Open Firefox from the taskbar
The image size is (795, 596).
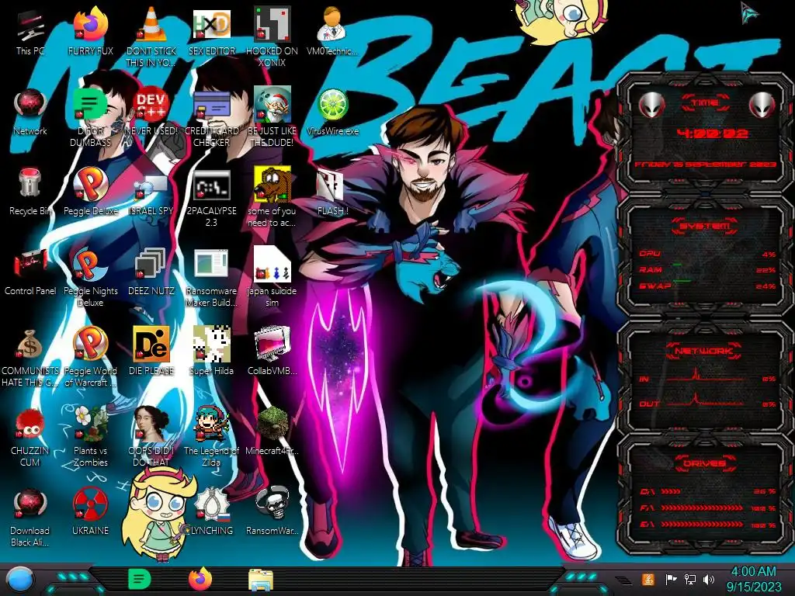pos(200,579)
